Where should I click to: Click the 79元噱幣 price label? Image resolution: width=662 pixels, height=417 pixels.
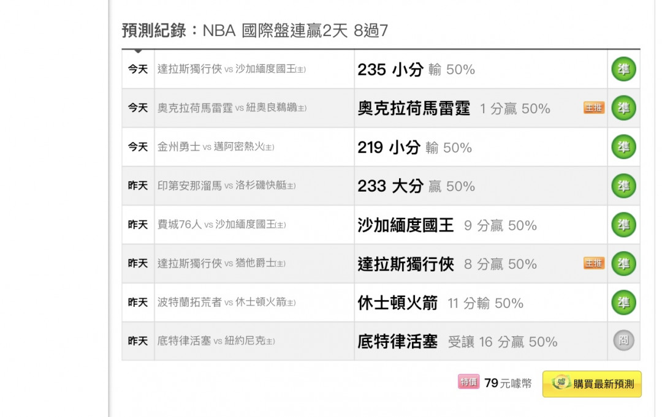click(508, 383)
